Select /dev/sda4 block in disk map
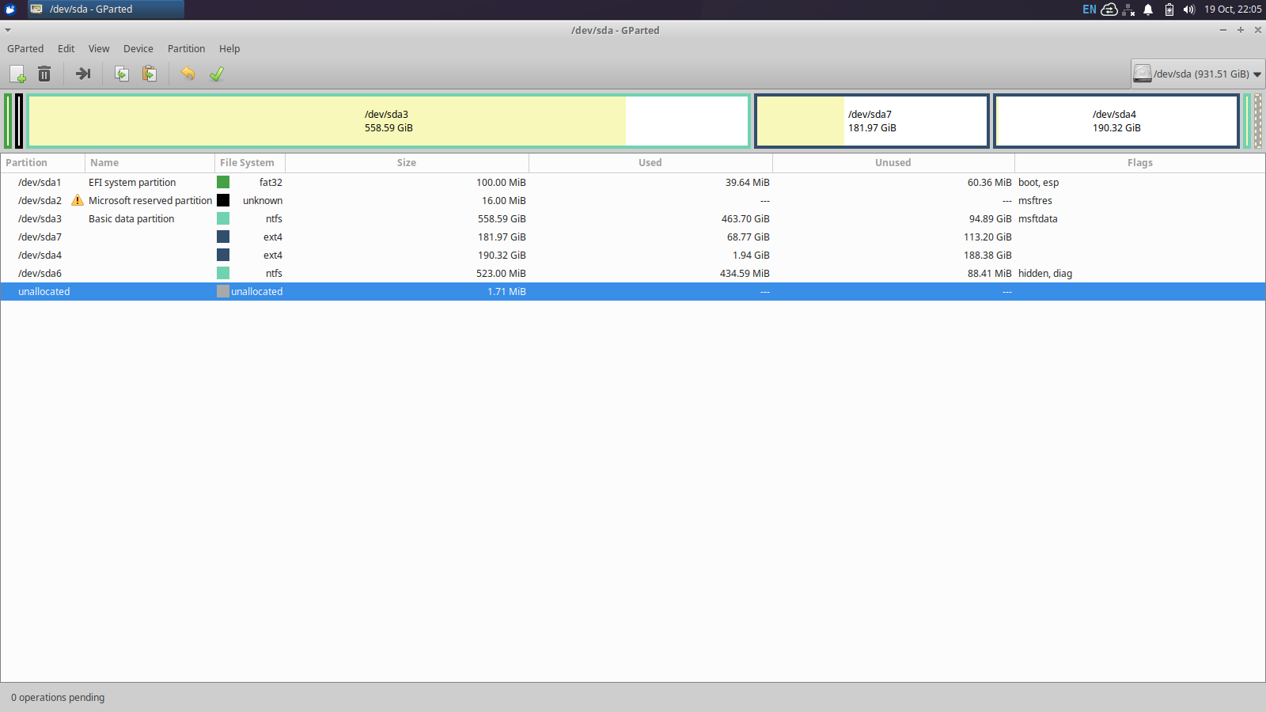The width and height of the screenshot is (1266, 712). coord(1116,121)
